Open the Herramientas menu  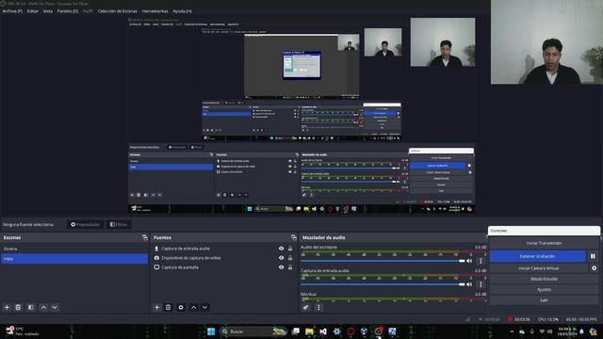[x=155, y=11]
